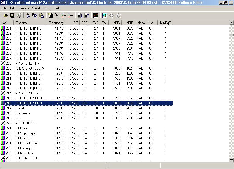Select the 'F1-Interaktiv' channel row
This screenshot has height=169, width=234.
pyautogui.click(x=87, y=153)
